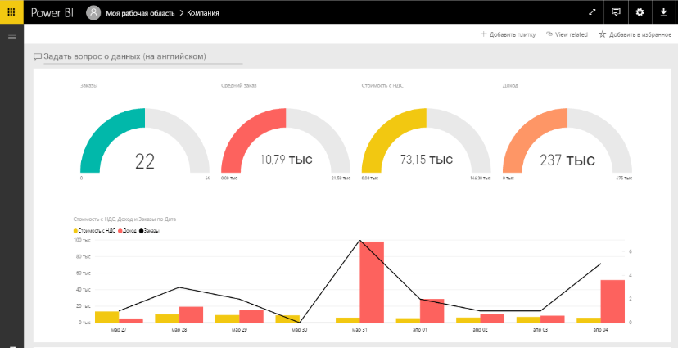
Task: Open the settings gear icon
Action: pos(640,12)
